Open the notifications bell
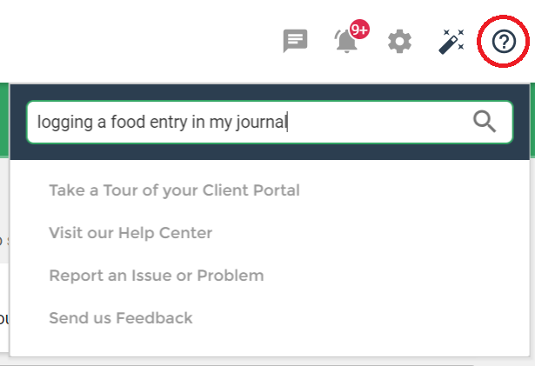Screen dimensions: 535x366 [346, 41]
